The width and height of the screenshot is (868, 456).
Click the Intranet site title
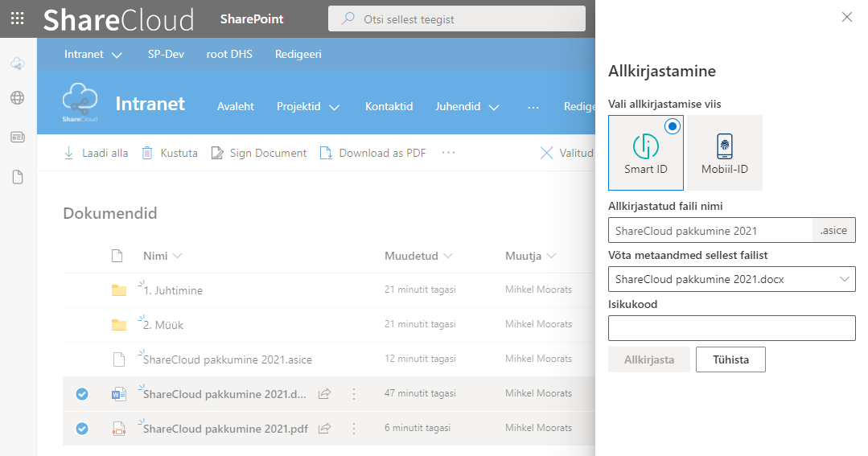pos(150,104)
